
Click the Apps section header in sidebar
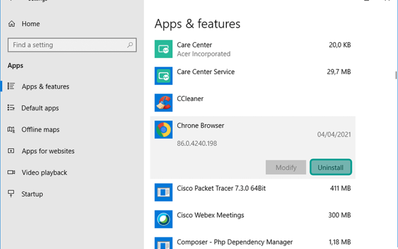[x=15, y=66]
